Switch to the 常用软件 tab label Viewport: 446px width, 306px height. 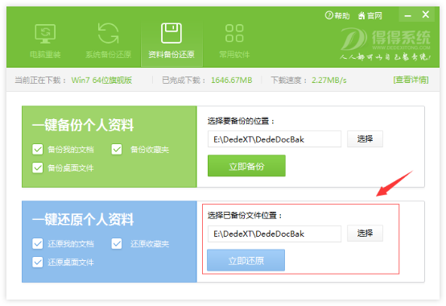[x=234, y=54]
